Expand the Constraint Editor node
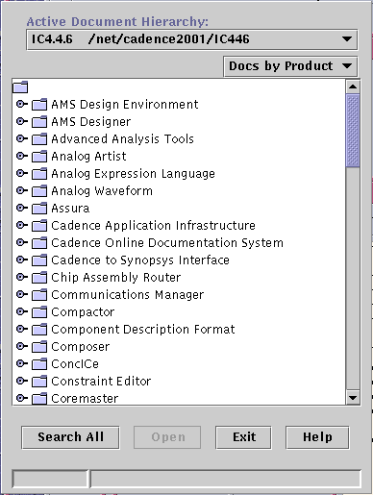 22,381
